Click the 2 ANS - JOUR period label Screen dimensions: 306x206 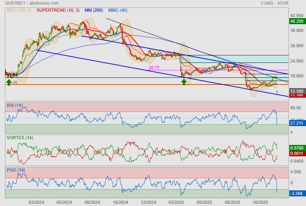point(274,3)
